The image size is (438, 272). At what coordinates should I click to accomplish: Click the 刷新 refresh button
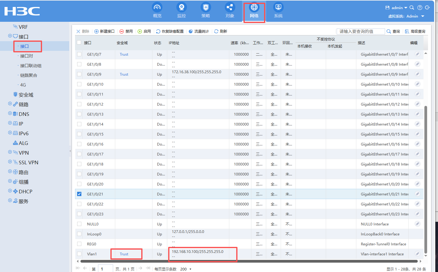221,31
